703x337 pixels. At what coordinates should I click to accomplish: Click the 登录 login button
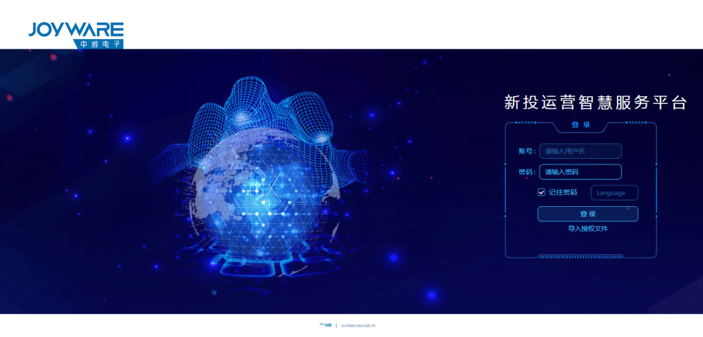pos(588,214)
